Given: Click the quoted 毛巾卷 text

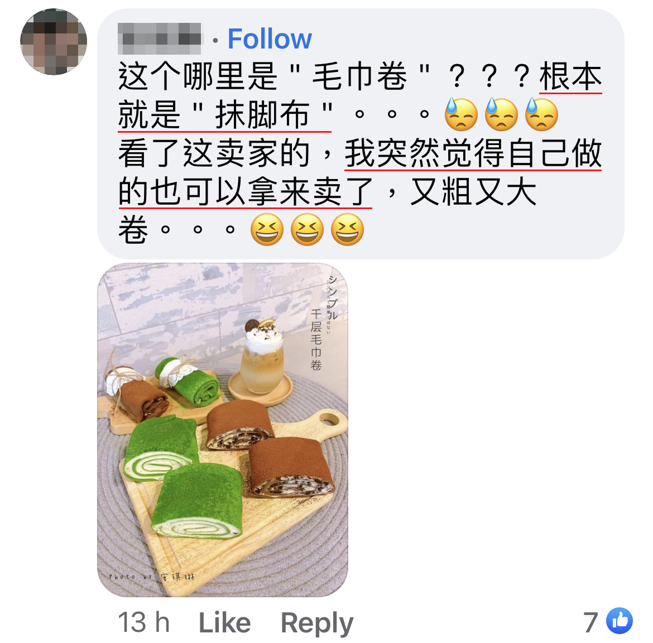Looking at the screenshot, I should click(x=359, y=76).
